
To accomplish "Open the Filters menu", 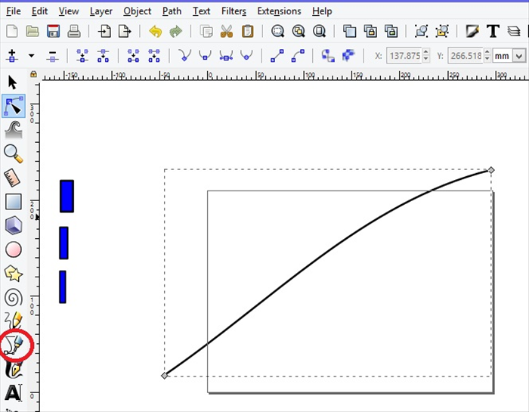I will click(234, 11).
